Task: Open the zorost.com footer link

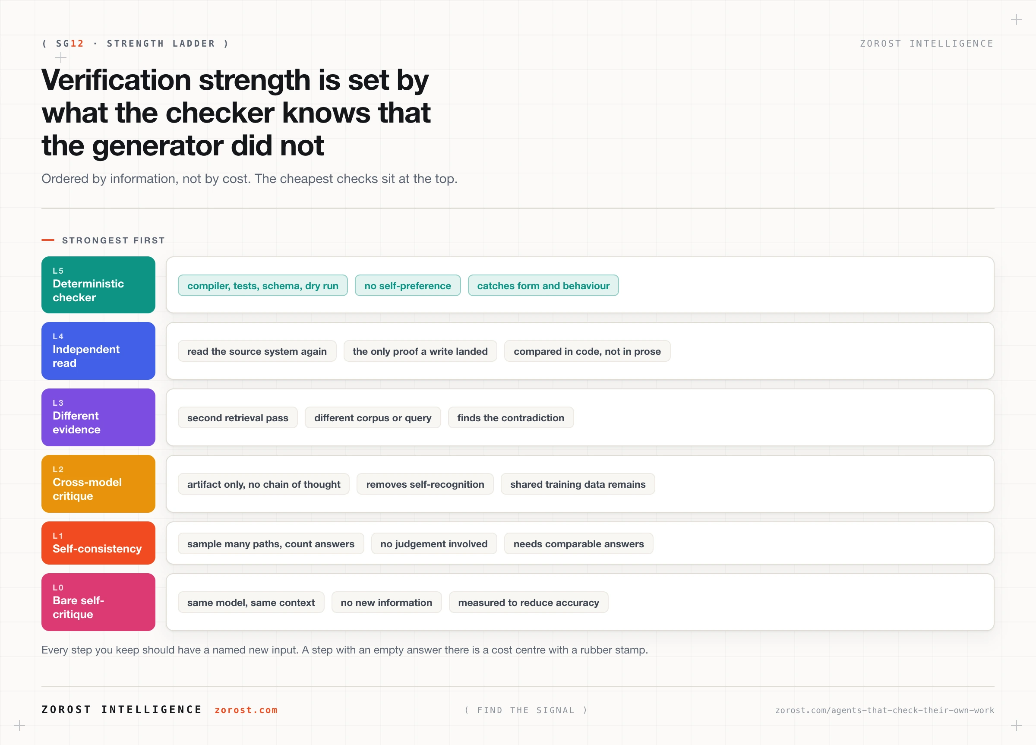Action: pos(246,710)
